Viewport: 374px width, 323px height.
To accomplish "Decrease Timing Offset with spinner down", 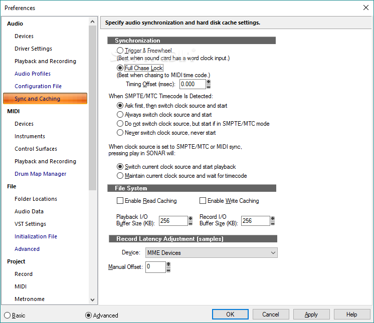I will point(209,87).
